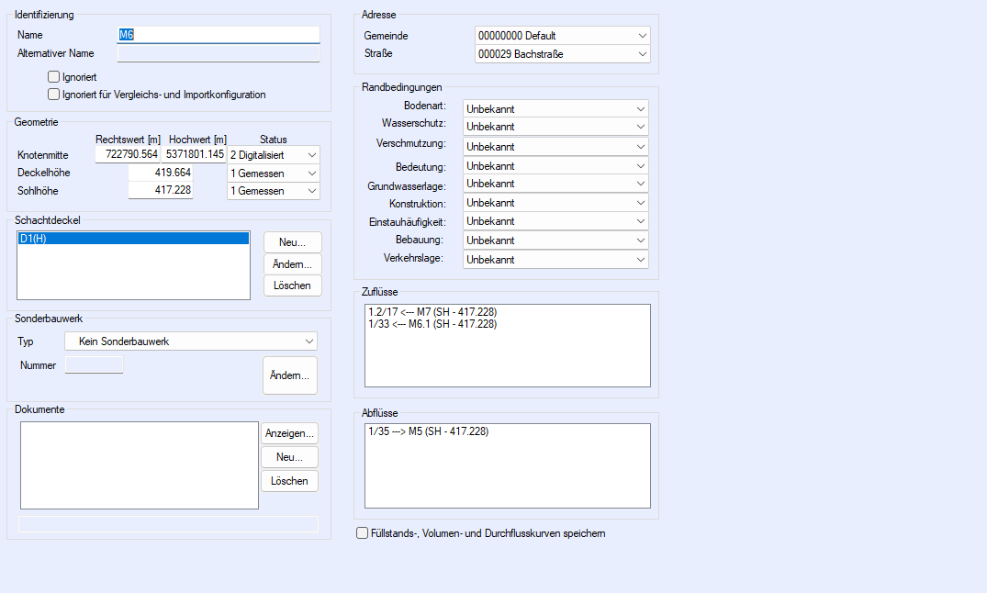Open the Bodenart dropdown

click(555, 108)
